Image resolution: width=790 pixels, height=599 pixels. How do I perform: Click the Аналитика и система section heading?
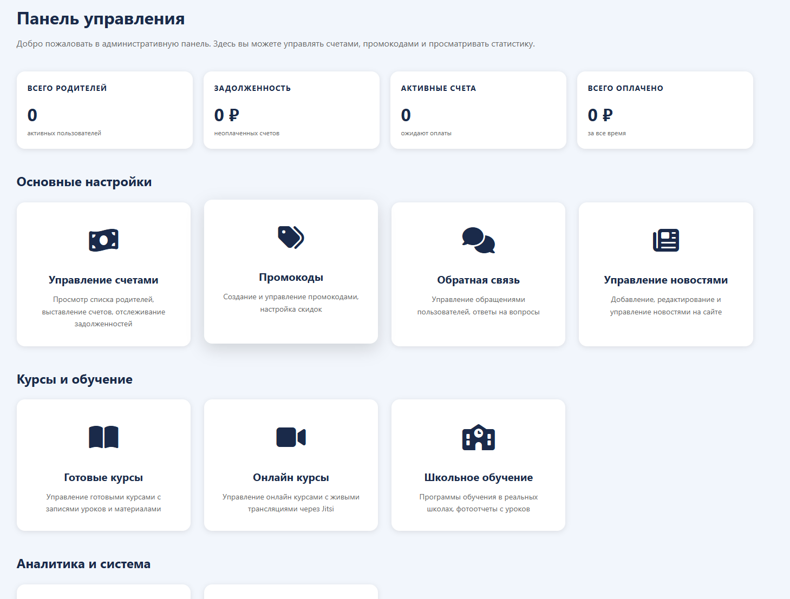[83, 564]
